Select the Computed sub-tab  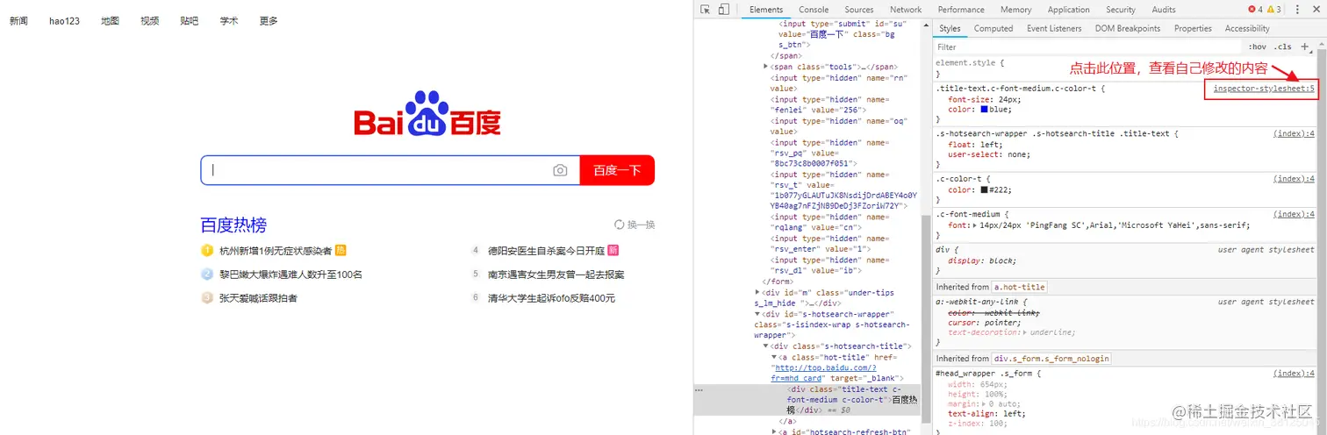(993, 28)
